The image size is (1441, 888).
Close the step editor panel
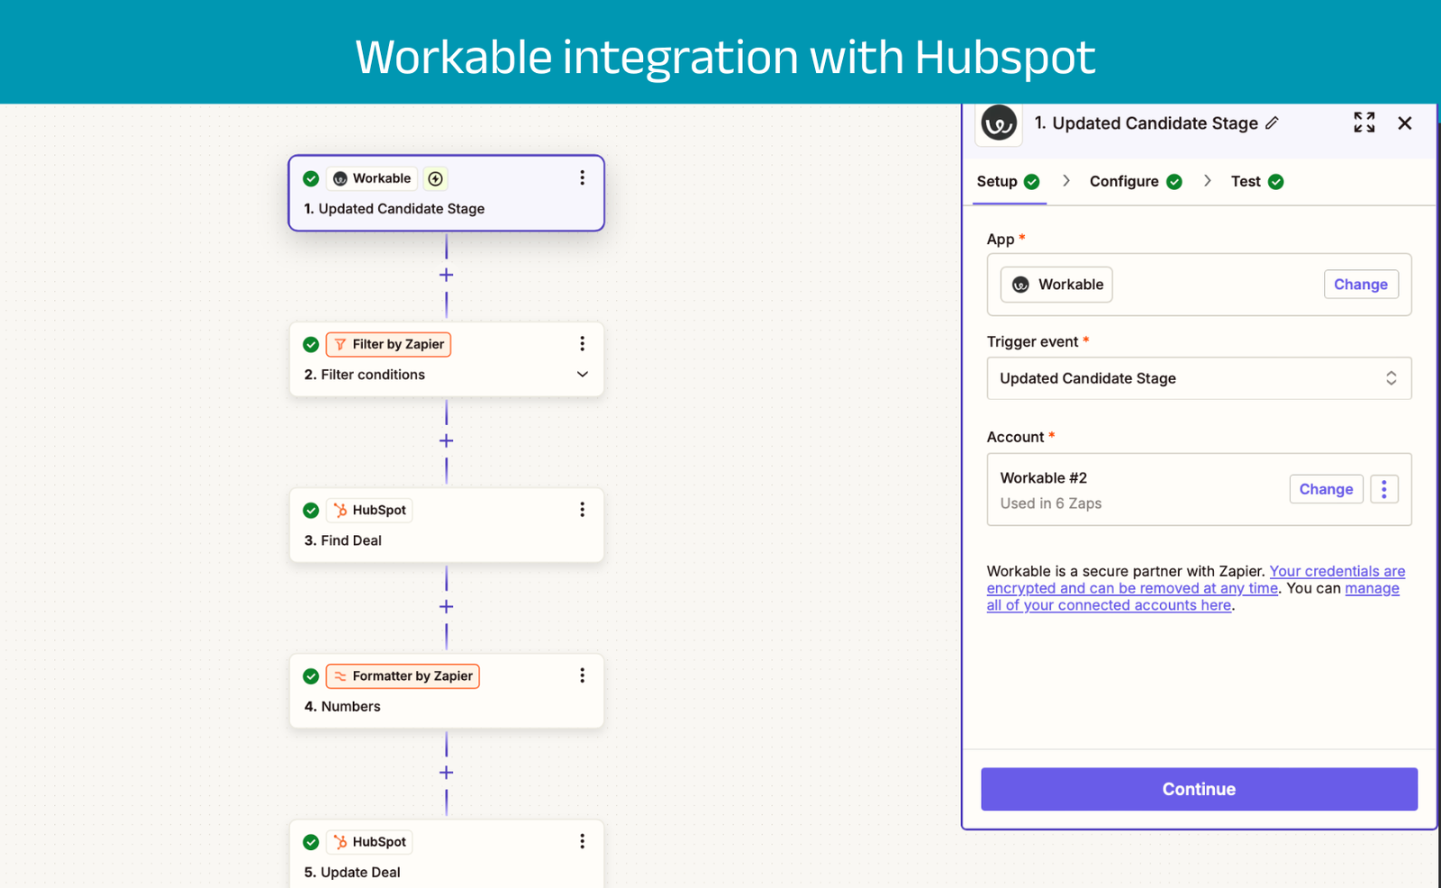click(1405, 122)
